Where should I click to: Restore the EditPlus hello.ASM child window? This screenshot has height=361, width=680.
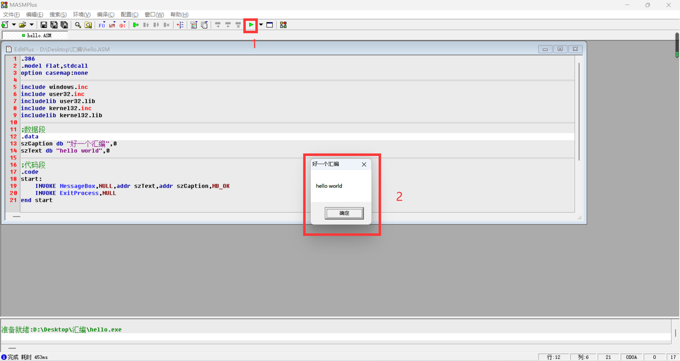pyautogui.click(x=560, y=49)
